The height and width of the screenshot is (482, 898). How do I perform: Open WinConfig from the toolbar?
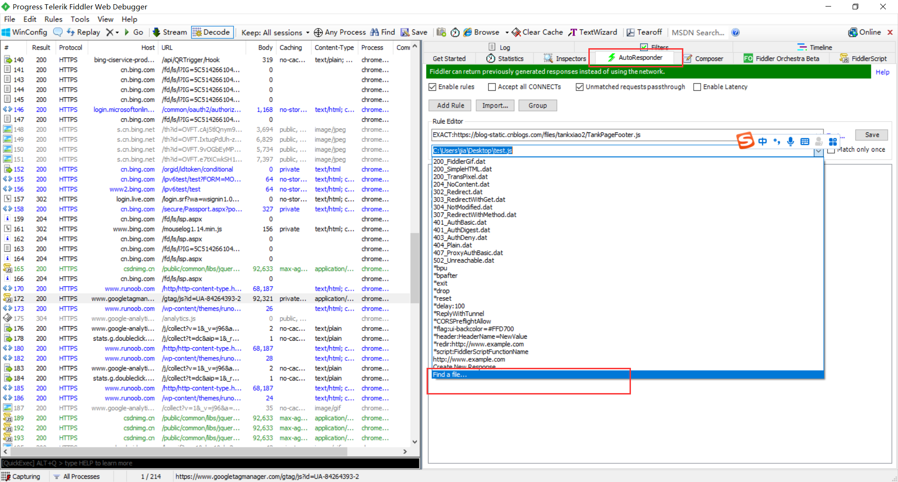[25, 32]
